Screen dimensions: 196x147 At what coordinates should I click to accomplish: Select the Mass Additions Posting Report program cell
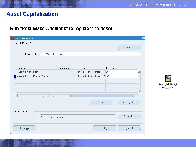[35, 76]
